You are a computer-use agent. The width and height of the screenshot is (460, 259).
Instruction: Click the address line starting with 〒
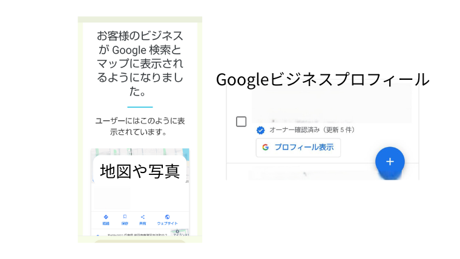(137, 235)
